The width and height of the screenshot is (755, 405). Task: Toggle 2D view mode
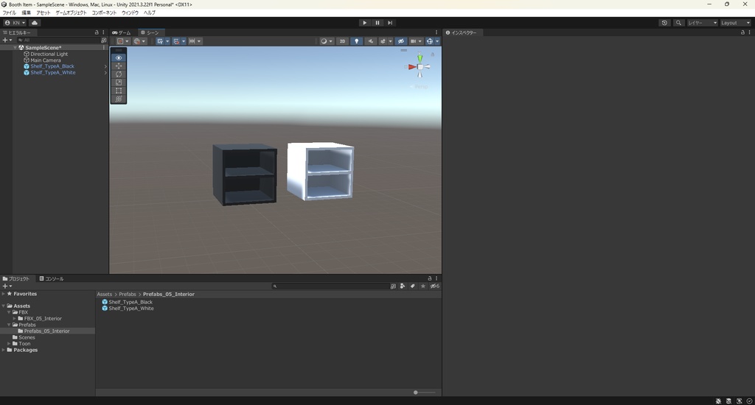[x=342, y=41]
